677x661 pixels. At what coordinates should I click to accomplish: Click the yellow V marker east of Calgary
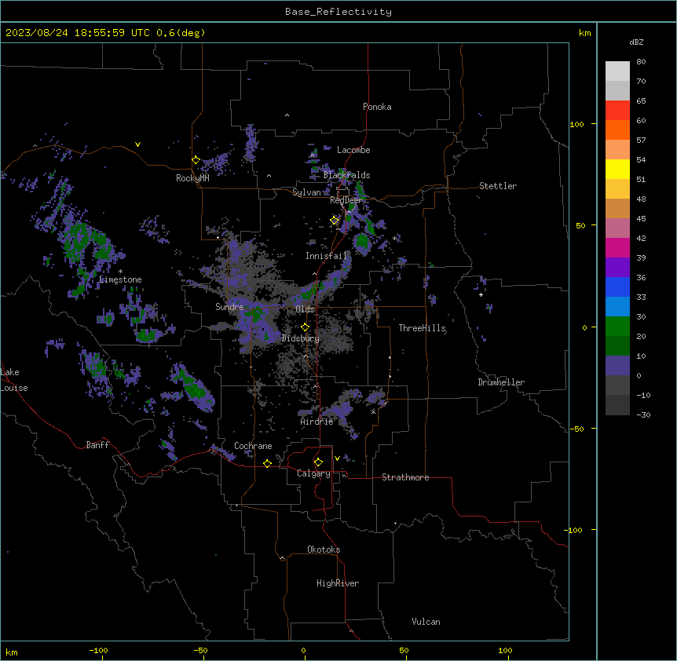click(x=337, y=458)
